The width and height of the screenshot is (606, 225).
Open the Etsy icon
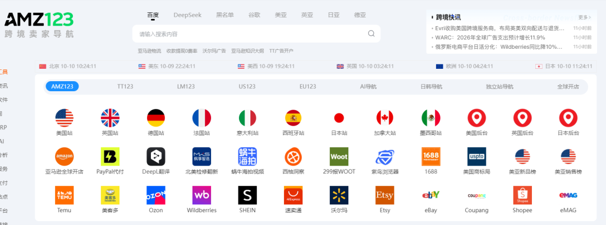(x=385, y=195)
